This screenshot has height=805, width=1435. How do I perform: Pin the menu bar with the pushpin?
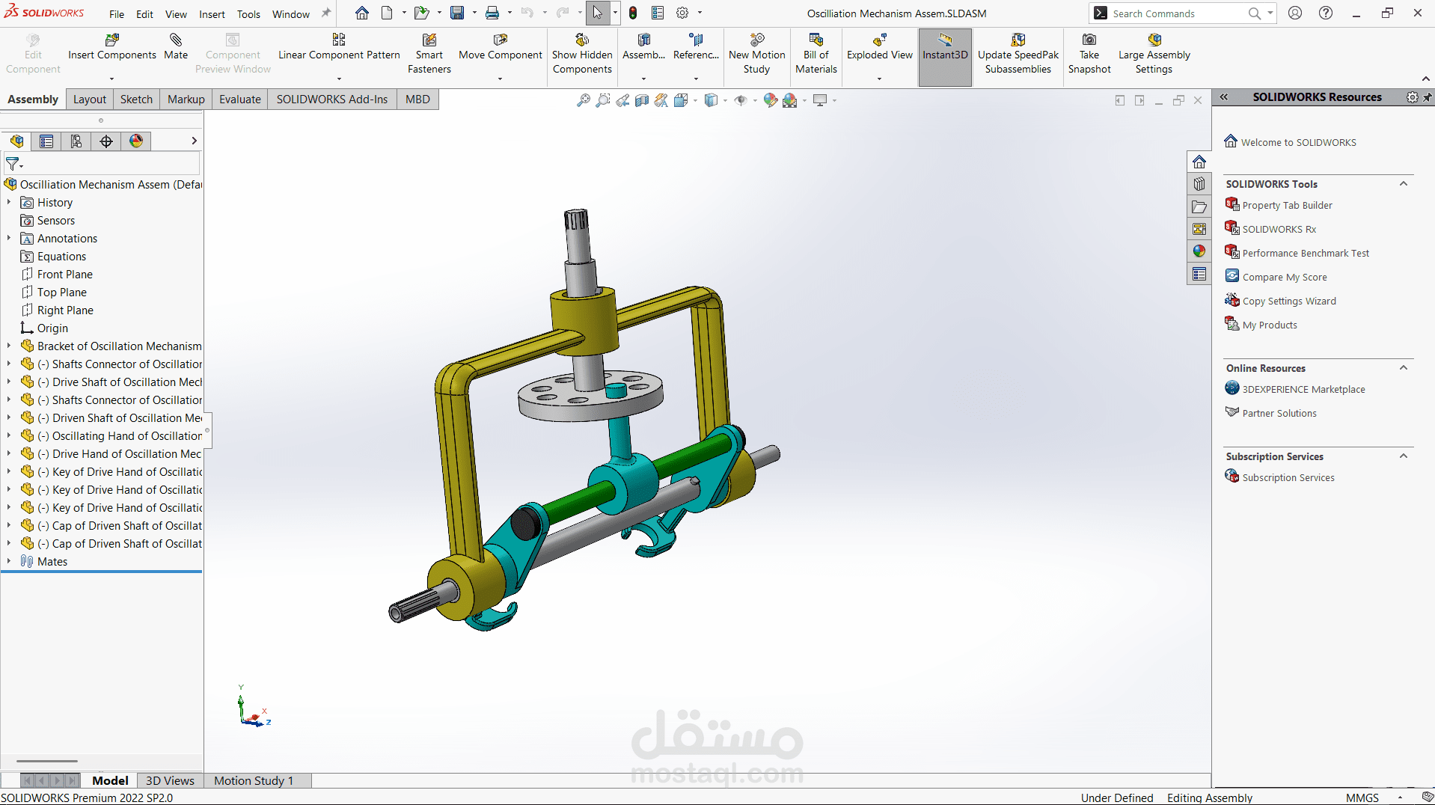coord(325,13)
